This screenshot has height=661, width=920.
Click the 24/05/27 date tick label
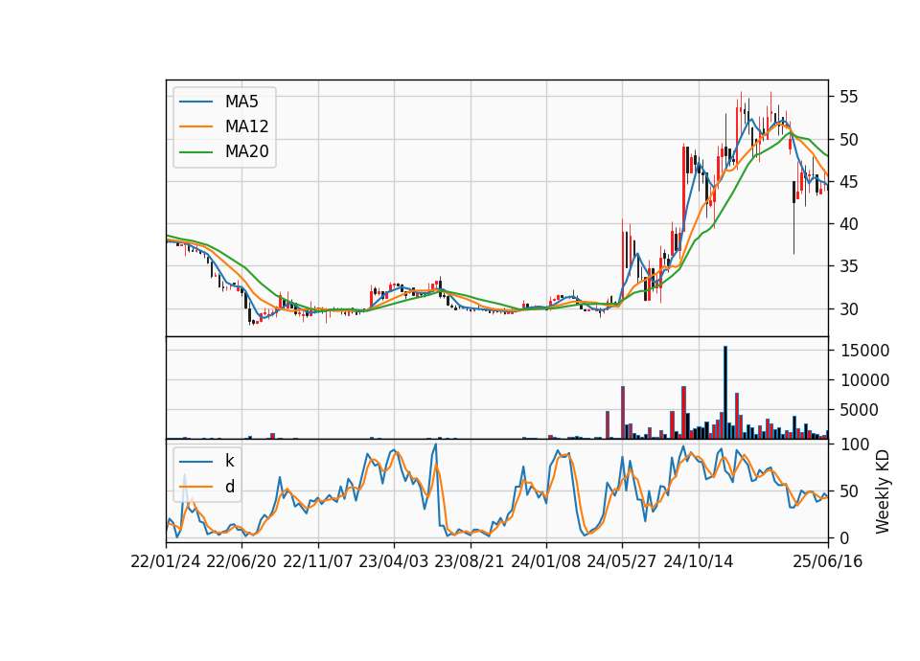622,561
